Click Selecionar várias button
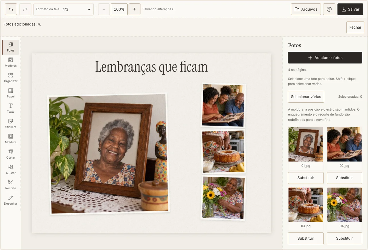The width and height of the screenshot is (368, 250). click(x=306, y=97)
